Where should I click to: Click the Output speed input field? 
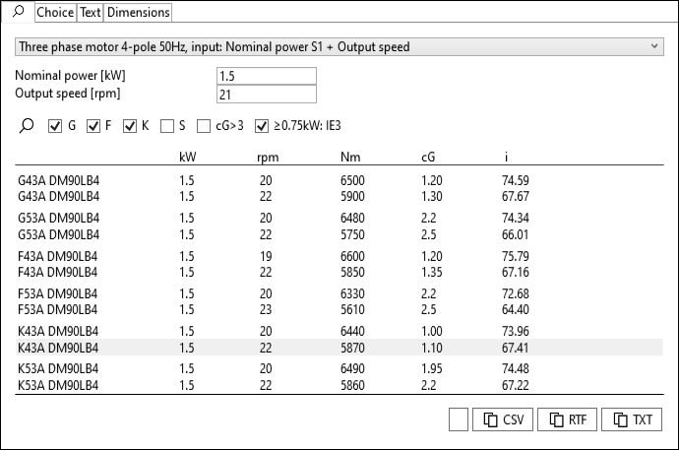(266, 95)
